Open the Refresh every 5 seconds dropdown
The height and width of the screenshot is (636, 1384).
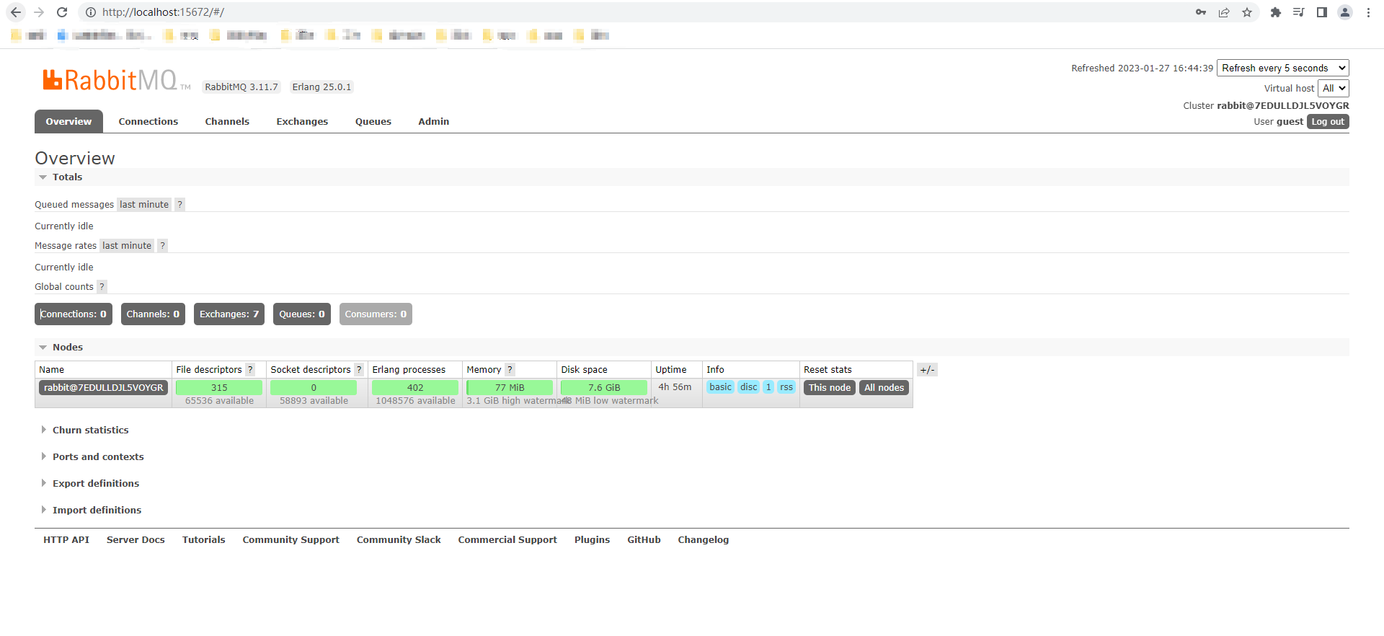click(1283, 68)
